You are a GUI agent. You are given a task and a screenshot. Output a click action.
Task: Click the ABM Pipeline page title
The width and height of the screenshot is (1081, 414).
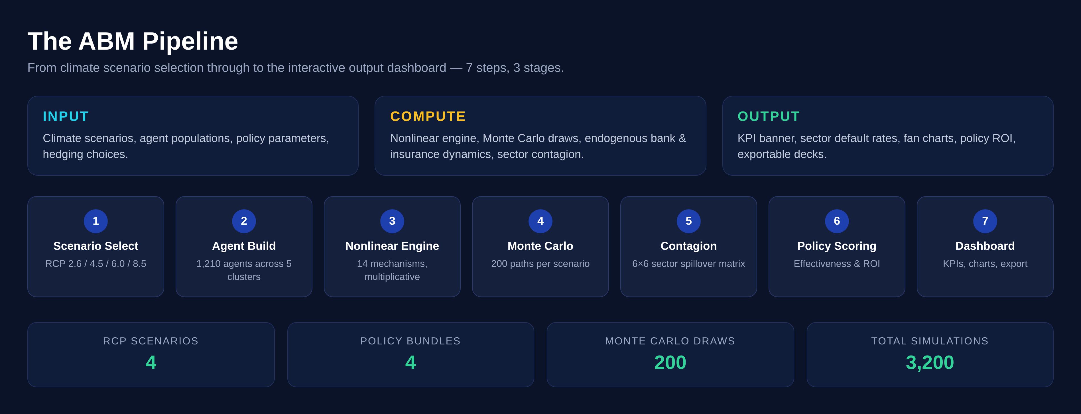click(x=133, y=41)
